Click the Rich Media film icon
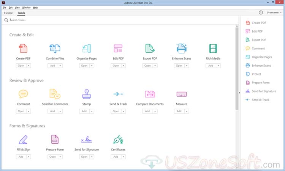285x171 pixels. [213, 49]
